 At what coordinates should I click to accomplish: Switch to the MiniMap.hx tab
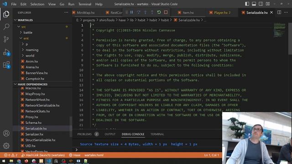coord(85,13)
